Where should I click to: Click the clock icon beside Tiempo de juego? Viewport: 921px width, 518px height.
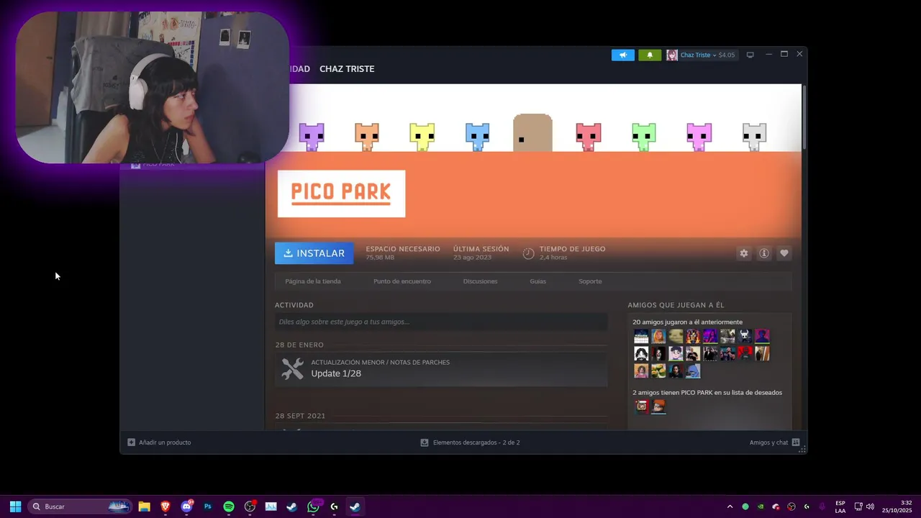click(528, 253)
